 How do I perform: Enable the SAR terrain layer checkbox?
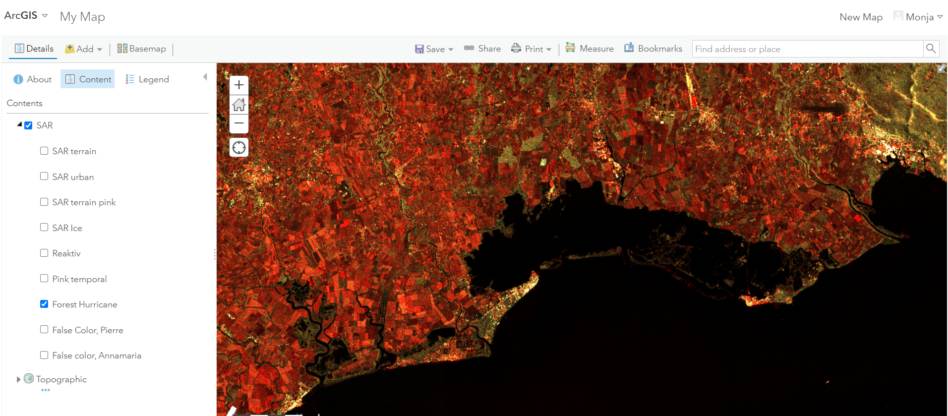[x=44, y=151]
